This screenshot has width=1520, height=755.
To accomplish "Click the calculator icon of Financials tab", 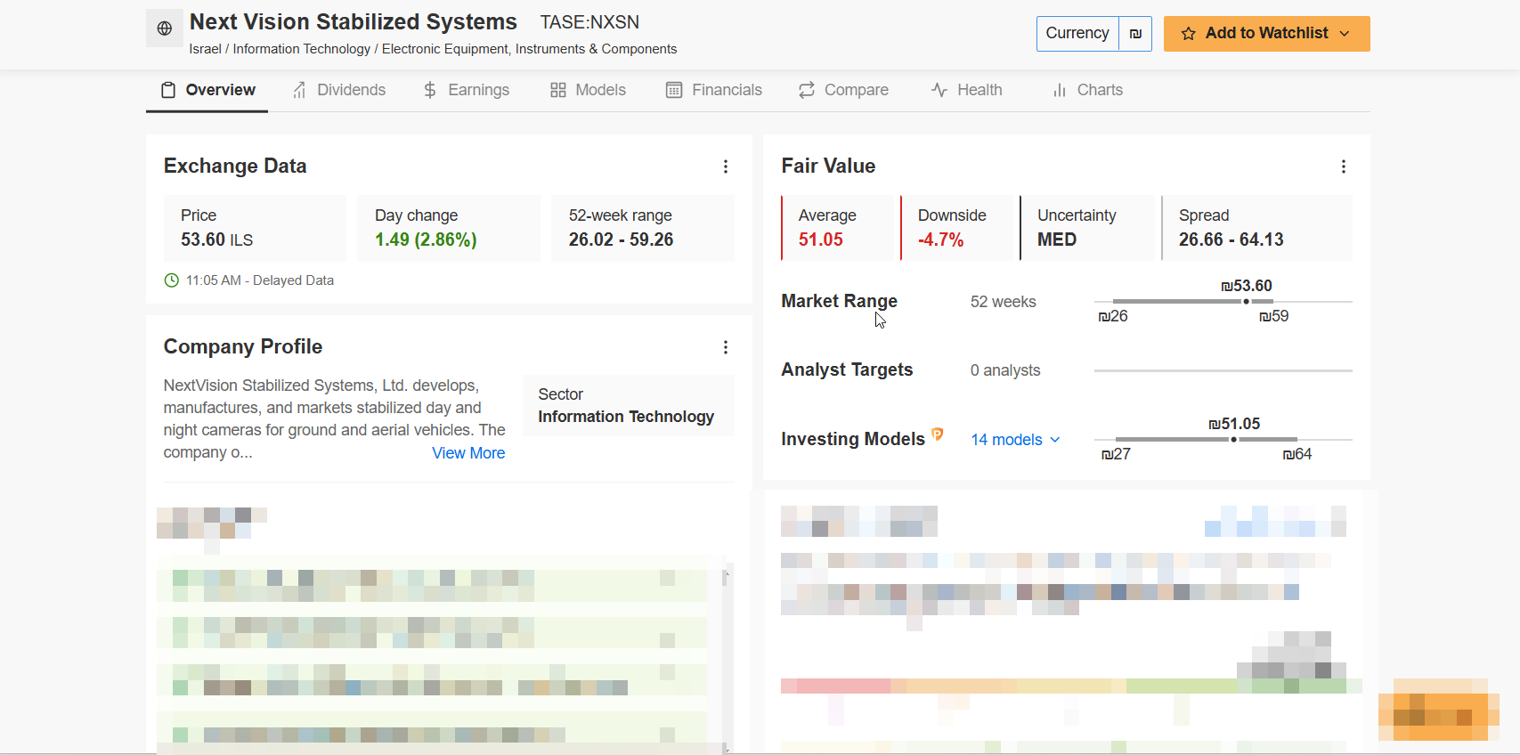I will pos(674,90).
